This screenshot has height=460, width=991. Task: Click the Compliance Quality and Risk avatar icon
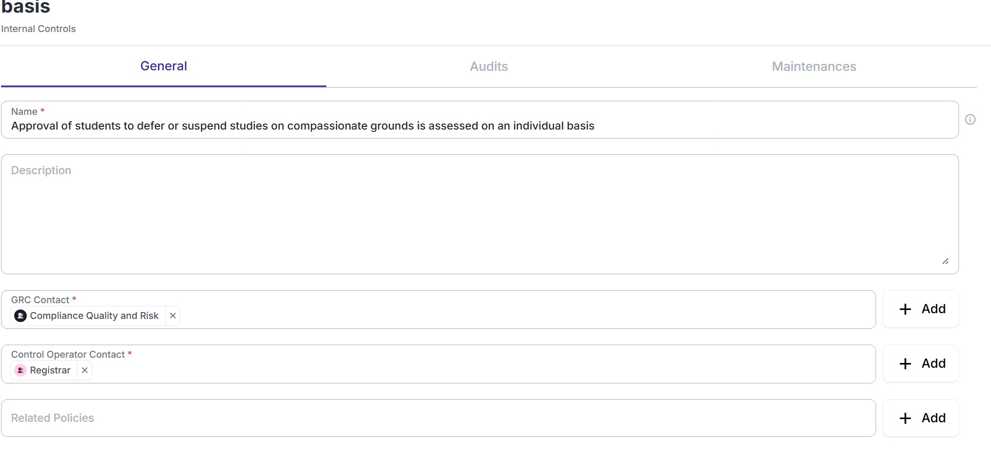pos(20,316)
